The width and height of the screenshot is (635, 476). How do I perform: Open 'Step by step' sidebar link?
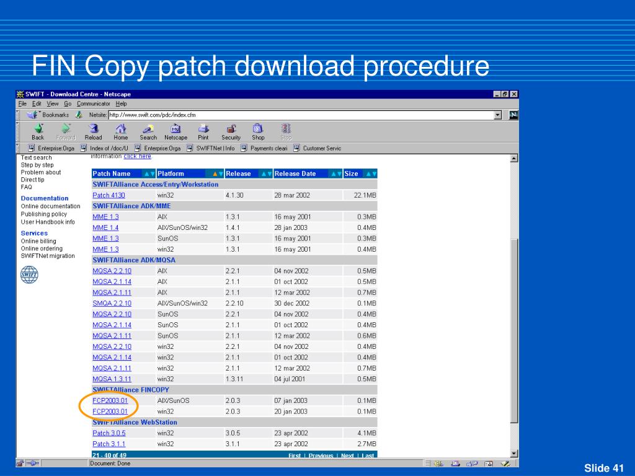37,165
